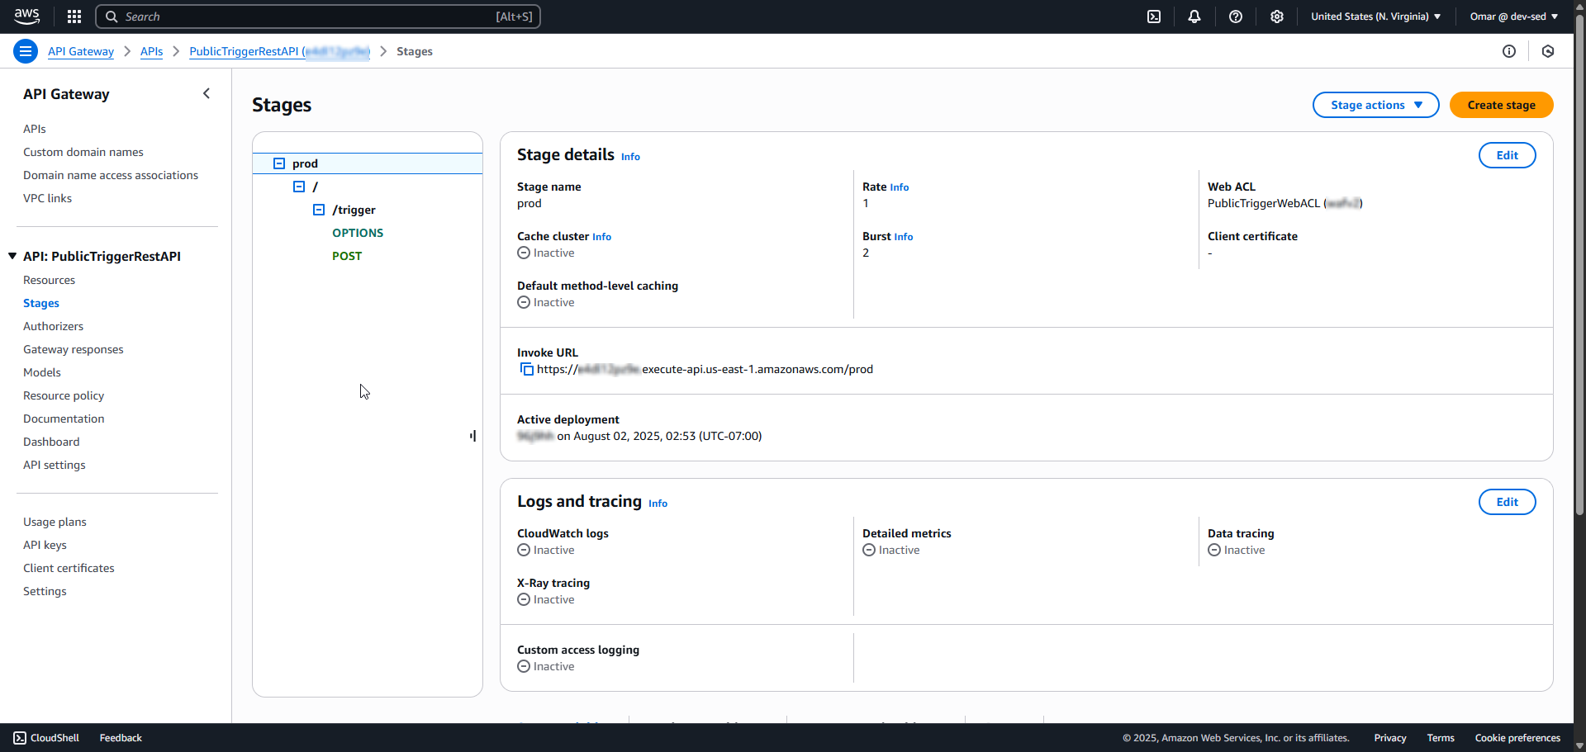
Task: Open the info panel icon near breadcrumb
Action: tap(1509, 51)
